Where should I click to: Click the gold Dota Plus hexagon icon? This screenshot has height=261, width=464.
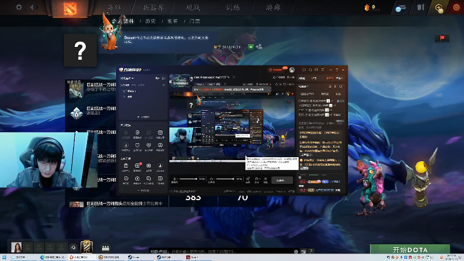coord(439,8)
